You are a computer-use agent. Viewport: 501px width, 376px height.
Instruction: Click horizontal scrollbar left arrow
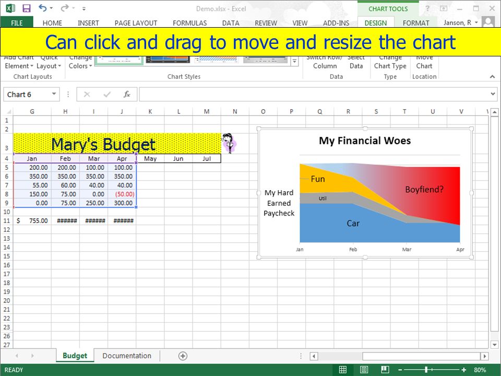click(314, 356)
